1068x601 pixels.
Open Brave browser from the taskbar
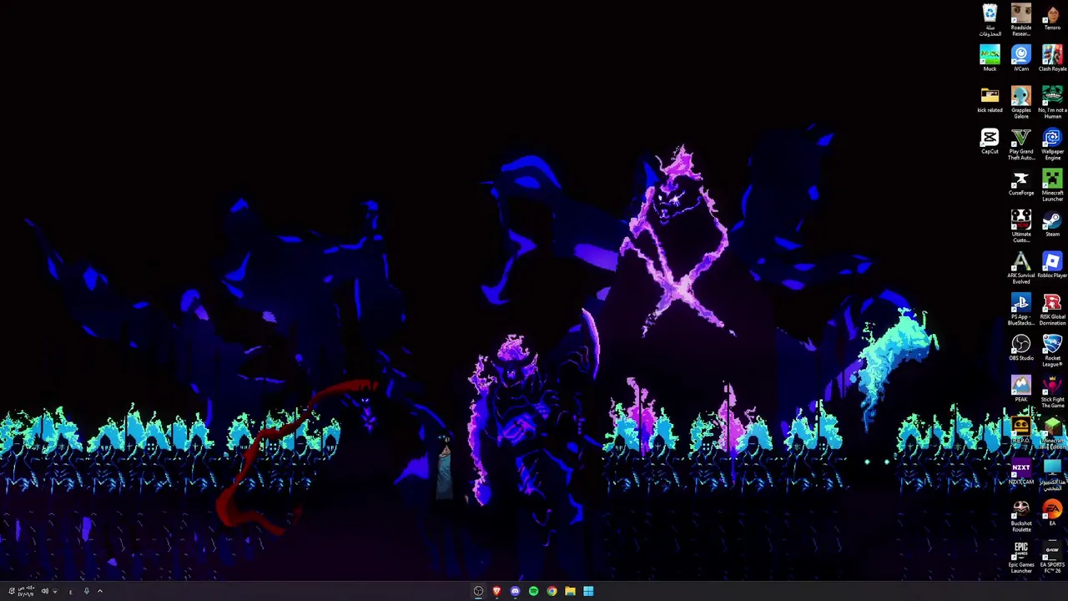tap(496, 591)
